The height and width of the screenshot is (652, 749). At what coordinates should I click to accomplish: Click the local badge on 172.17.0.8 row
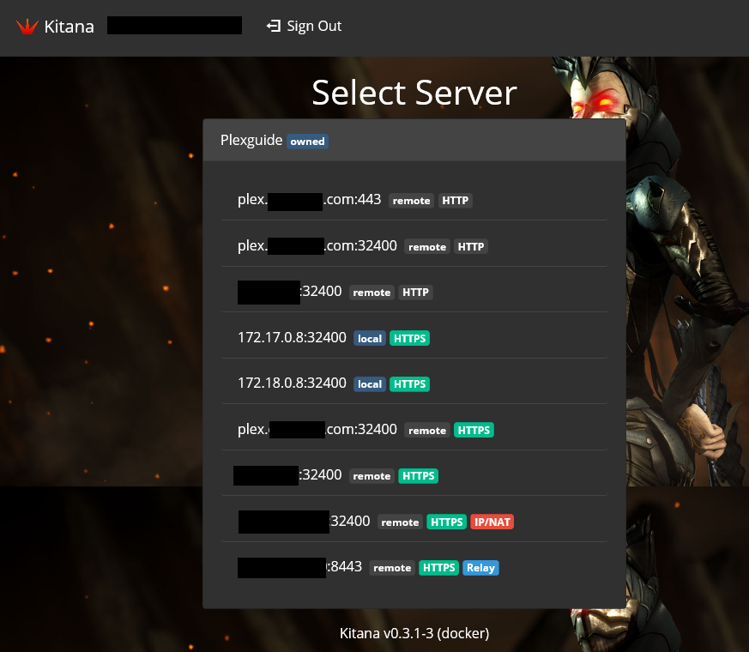tap(370, 338)
